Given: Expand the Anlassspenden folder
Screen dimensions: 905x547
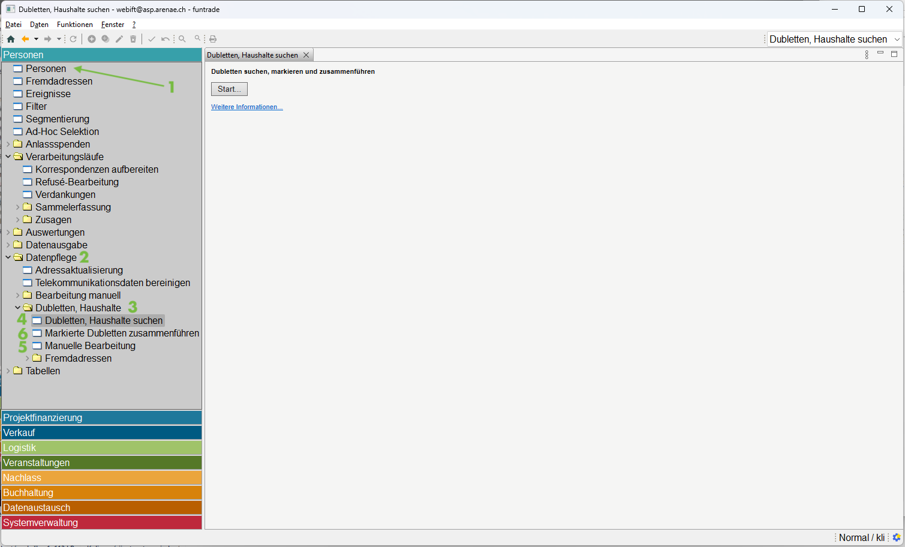Looking at the screenshot, I should click(8, 145).
